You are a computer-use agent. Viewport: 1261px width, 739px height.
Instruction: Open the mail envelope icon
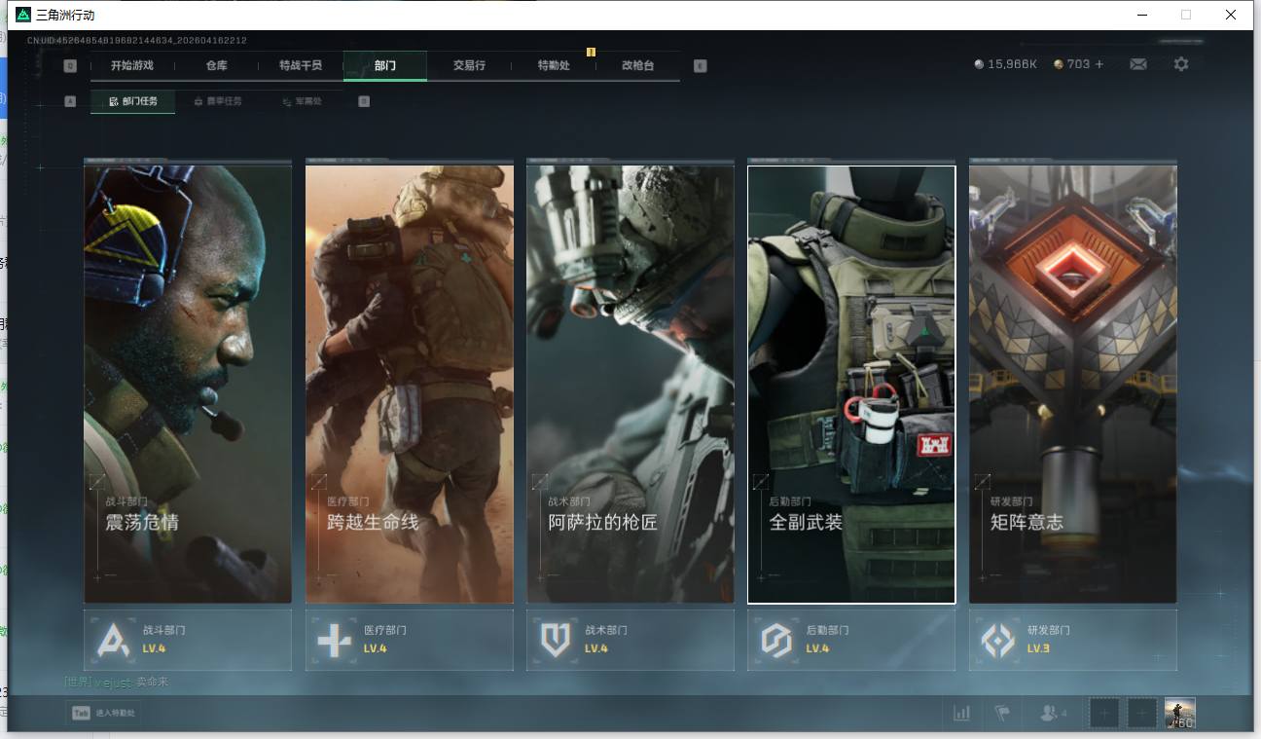tap(1137, 64)
